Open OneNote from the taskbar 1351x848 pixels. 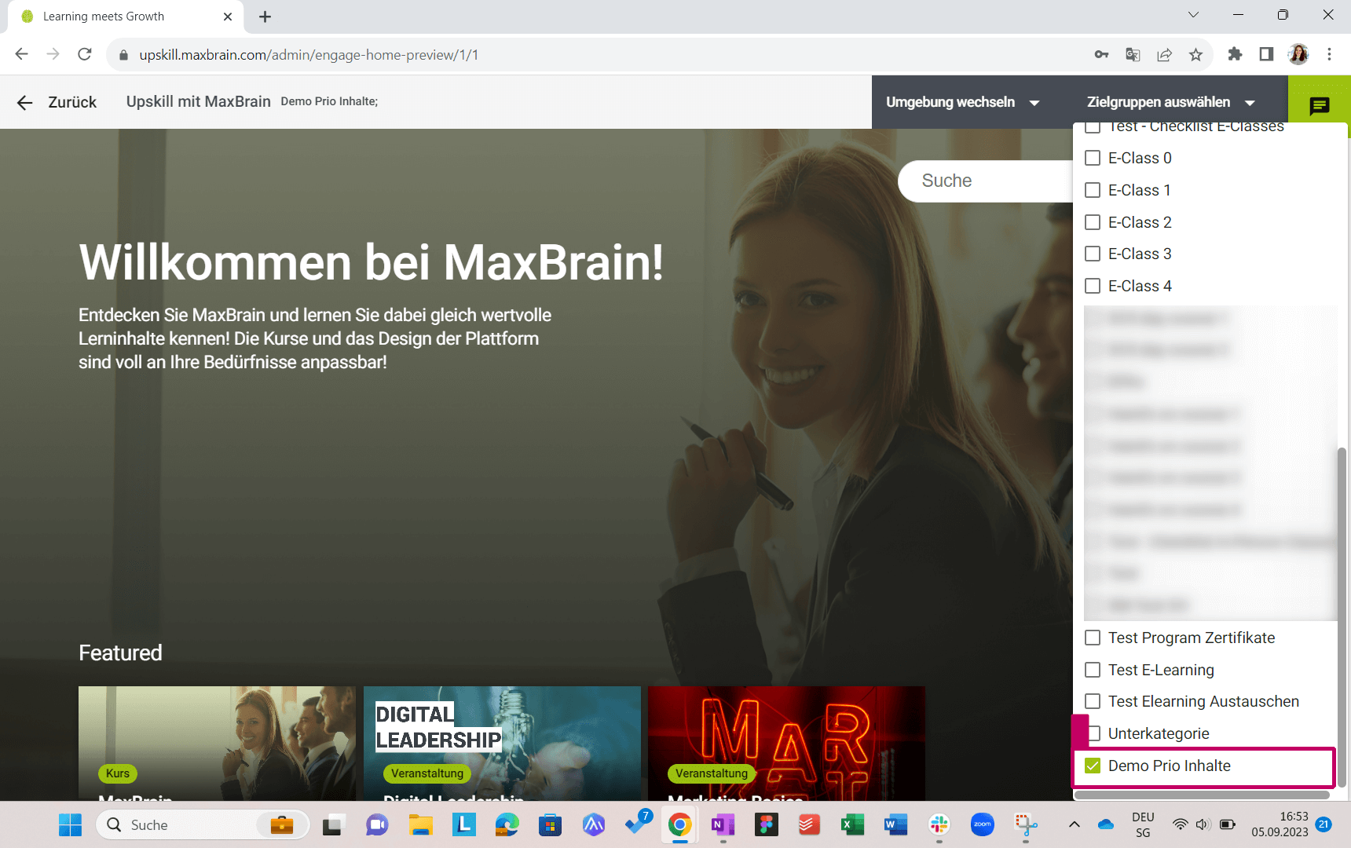[x=723, y=824]
